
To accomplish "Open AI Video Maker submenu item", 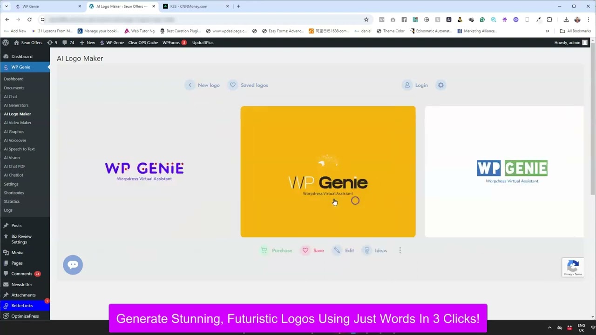I will [x=18, y=122].
